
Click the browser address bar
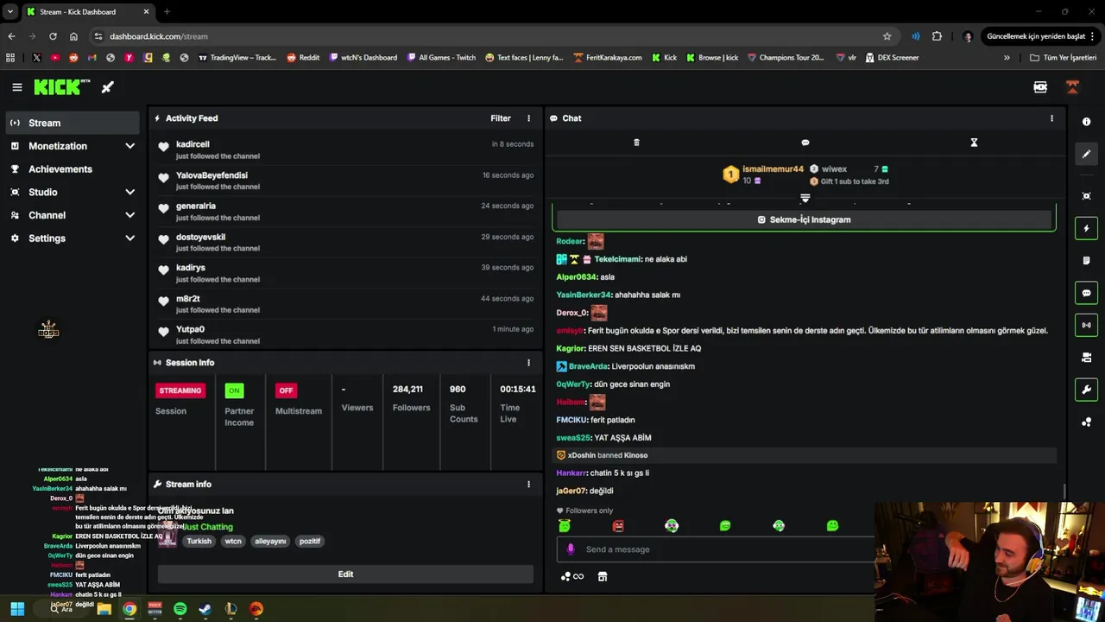[x=492, y=36]
